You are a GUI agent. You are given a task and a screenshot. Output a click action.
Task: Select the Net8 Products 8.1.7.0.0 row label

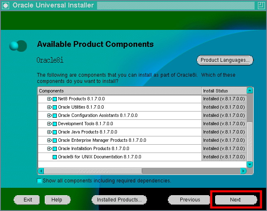81,99
